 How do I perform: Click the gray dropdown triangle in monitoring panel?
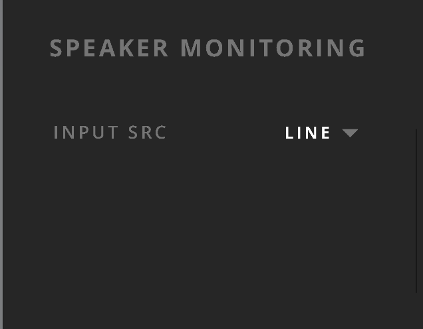[350, 133]
